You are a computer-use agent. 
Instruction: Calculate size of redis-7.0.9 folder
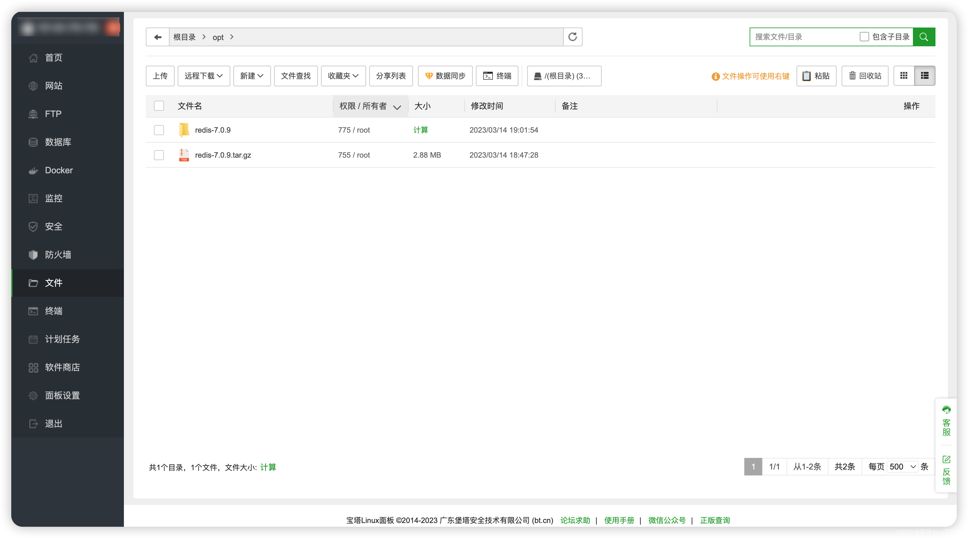click(420, 130)
